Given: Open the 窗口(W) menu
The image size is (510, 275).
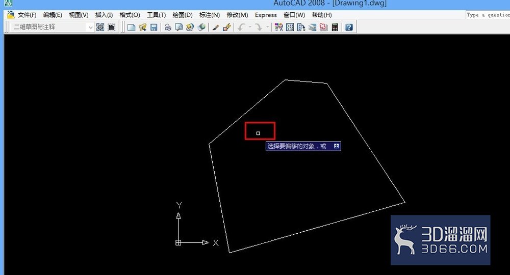Looking at the screenshot, I should [x=294, y=15].
